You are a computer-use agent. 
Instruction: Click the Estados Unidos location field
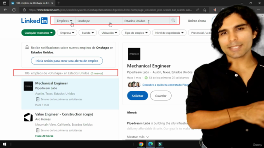146,21
